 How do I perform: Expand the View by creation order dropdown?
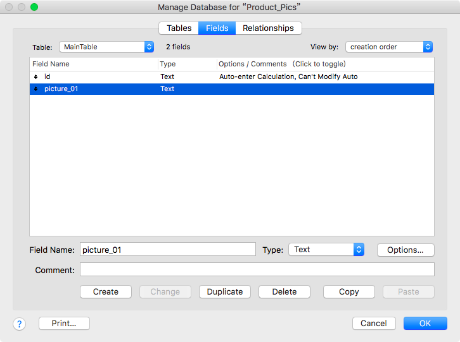point(389,47)
